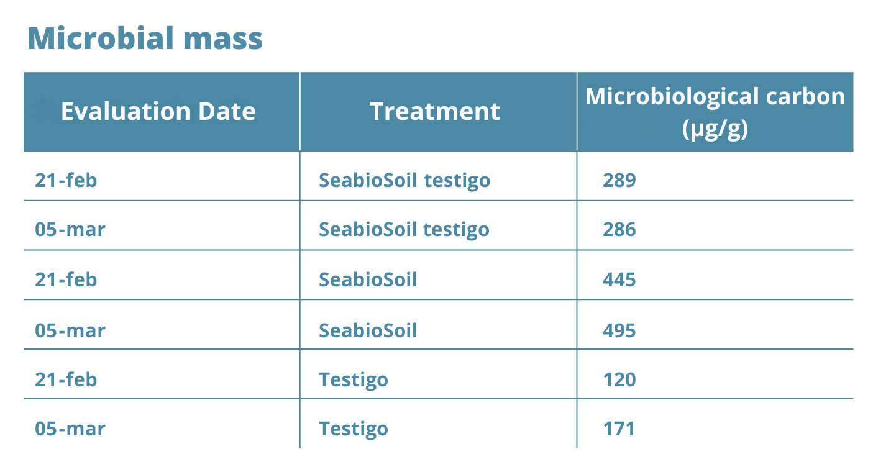The image size is (891, 472).
Task: Select the 05-mar date in the 495 row
Action: (70, 330)
